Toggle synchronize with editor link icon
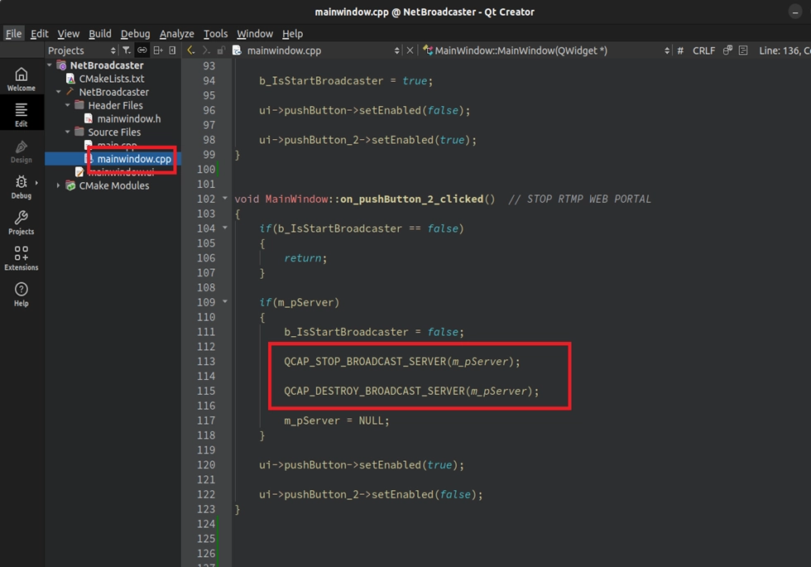Viewport: 811px width, 567px height. (x=142, y=50)
